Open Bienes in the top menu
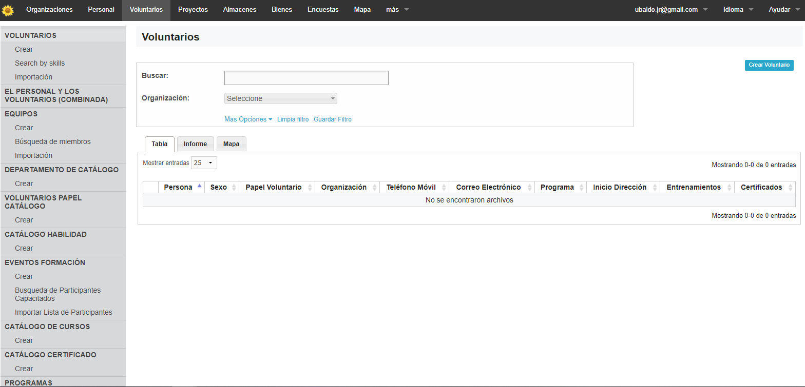The width and height of the screenshot is (805, 387). click(x=282, y=10)
